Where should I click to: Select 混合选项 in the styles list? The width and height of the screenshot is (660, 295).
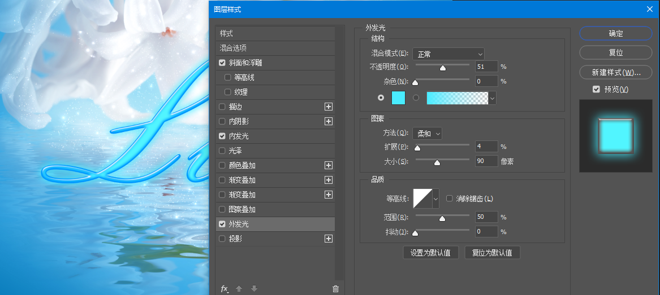click(x=233, y=48)
